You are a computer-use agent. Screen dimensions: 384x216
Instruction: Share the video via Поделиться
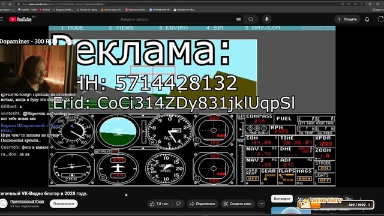202,203
